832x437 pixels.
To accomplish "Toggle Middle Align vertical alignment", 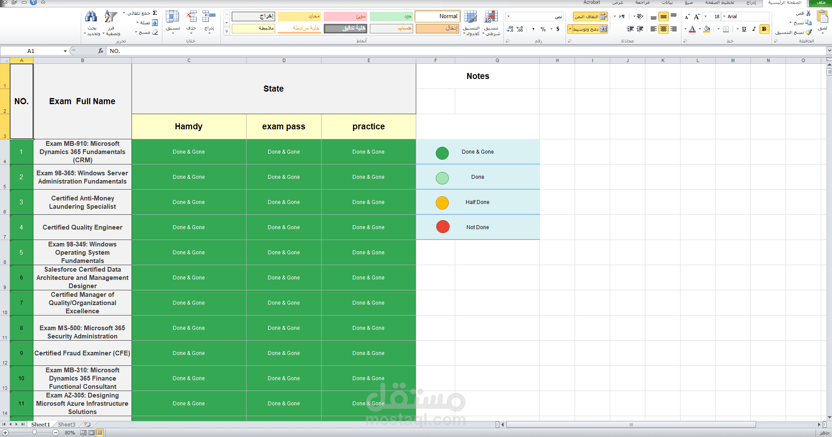I will (664, 16).
